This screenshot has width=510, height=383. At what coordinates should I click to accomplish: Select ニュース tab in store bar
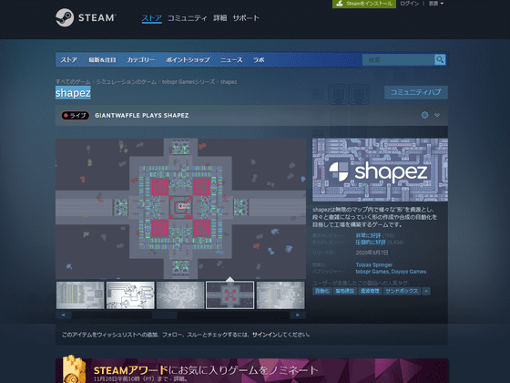(231, 60)
